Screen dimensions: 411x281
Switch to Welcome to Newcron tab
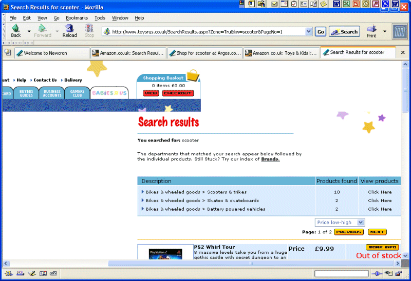pos(52,53)
